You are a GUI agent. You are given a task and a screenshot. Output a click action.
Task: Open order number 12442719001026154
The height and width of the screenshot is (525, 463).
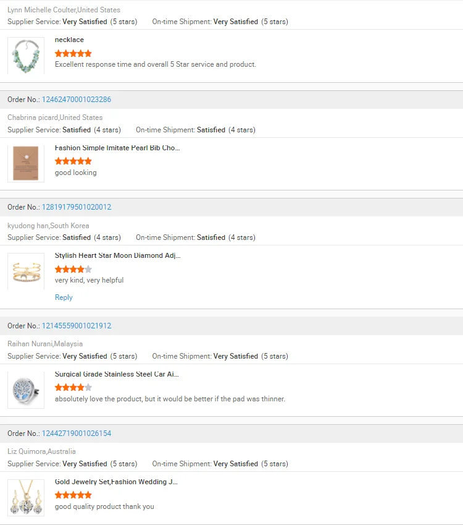tap(76, 433)
